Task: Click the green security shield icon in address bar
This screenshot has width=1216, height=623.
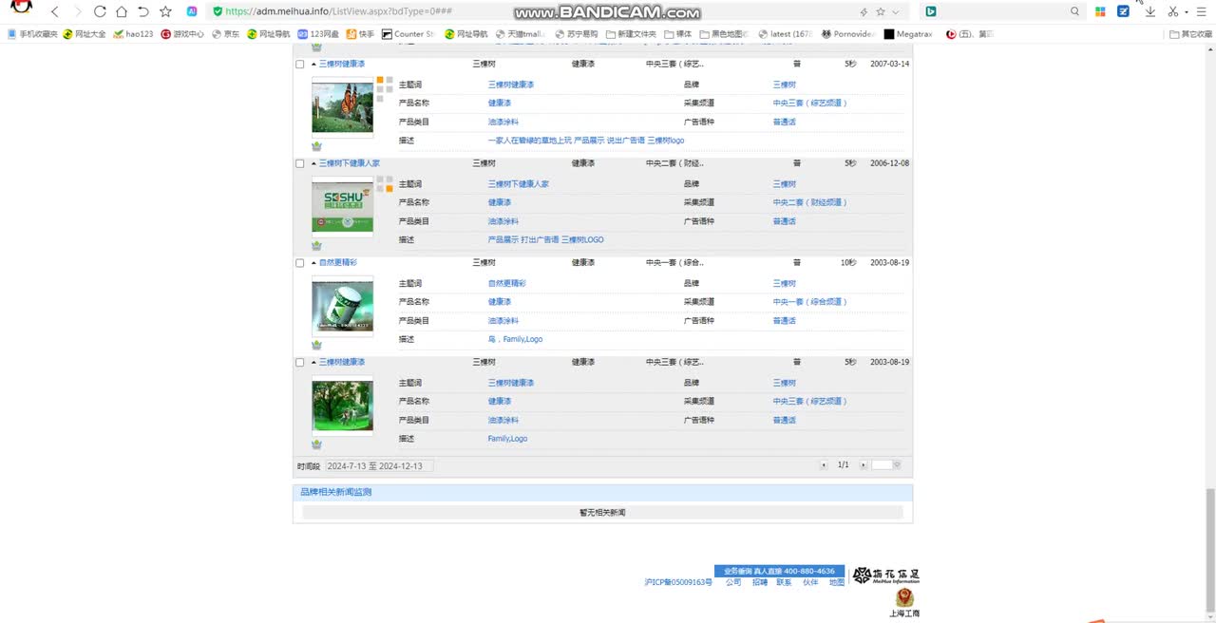Action: (218, 11)
